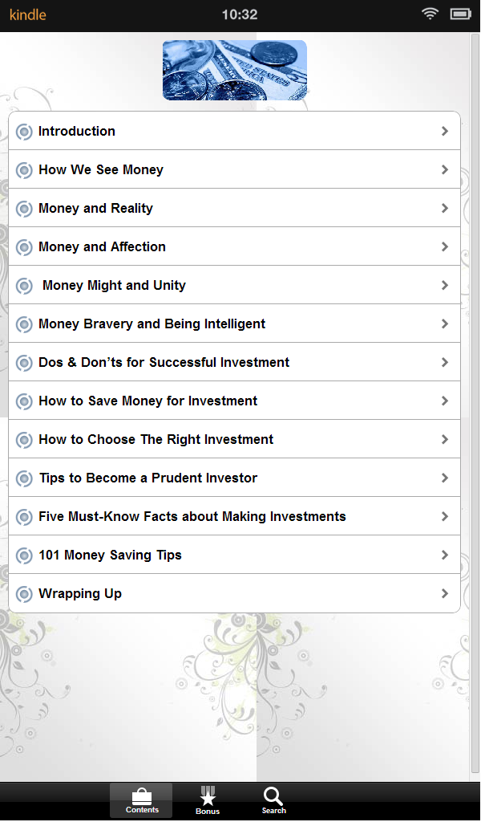Click the bullet icon next to Wrapping Up
Screen dimensions: 481x822
click(x=24, y=593)
